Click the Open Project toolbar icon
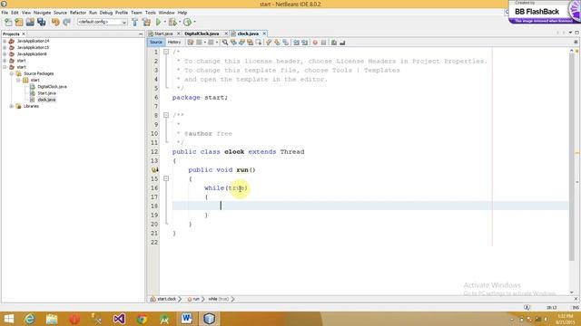Viewport: 581px width, 326px height. pyautogui.click(x=30, y=22)
